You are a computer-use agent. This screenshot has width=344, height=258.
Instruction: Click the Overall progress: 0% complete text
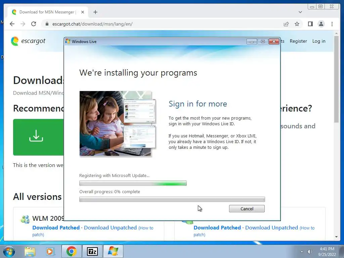coord(110,191)
